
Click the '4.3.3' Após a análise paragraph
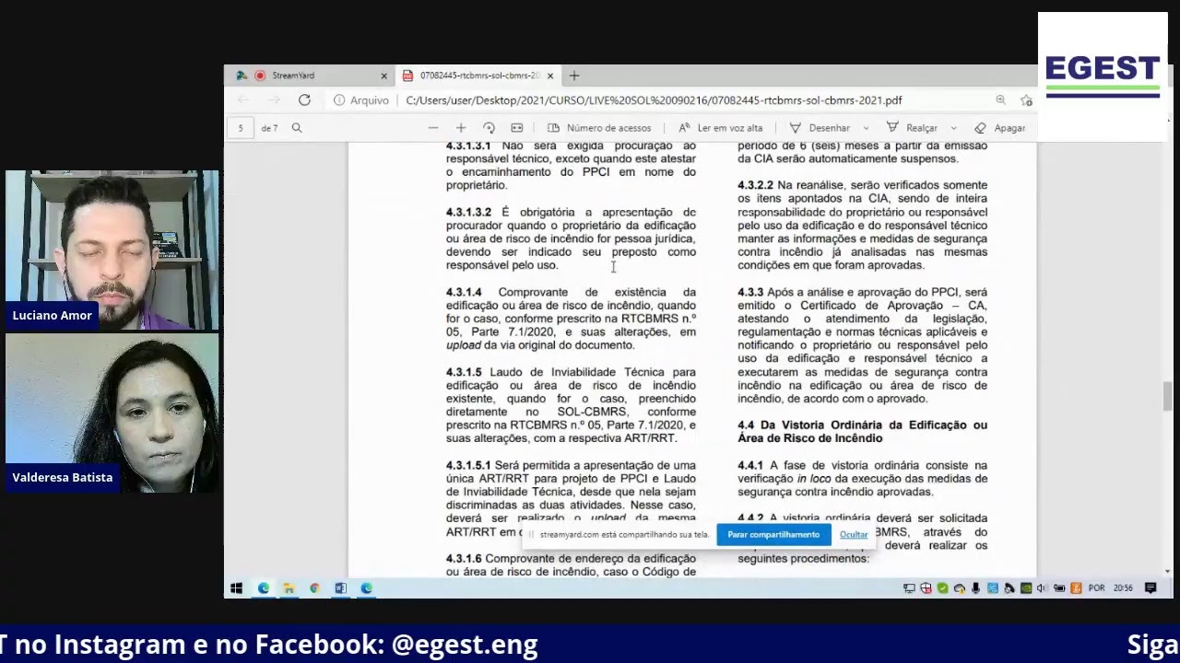click(862, 345)
